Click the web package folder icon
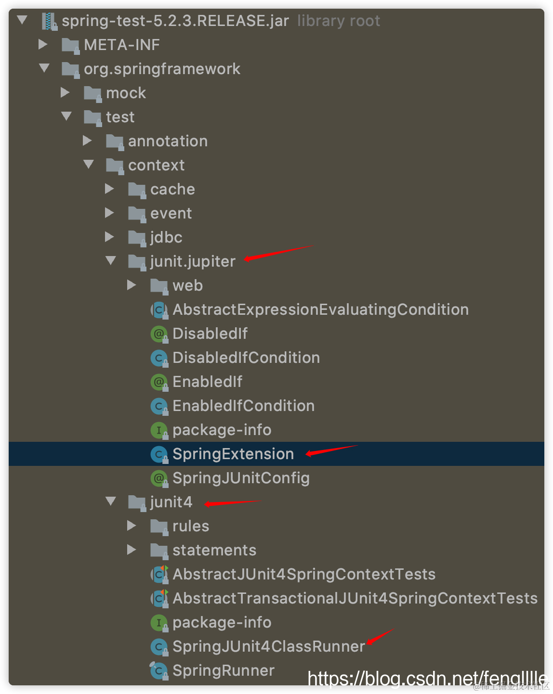Image resolution: width=553 pixels, height=694 pixels. [x=159, y=286]
